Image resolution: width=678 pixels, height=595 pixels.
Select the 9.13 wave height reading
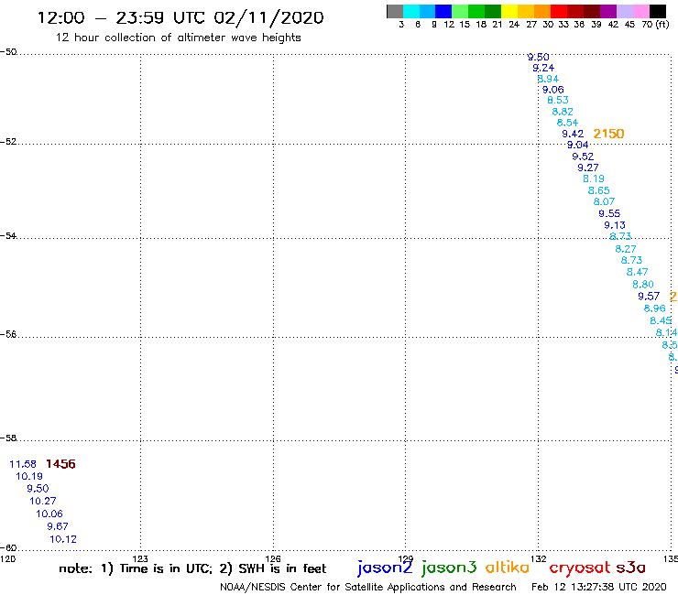pos(615,224)
